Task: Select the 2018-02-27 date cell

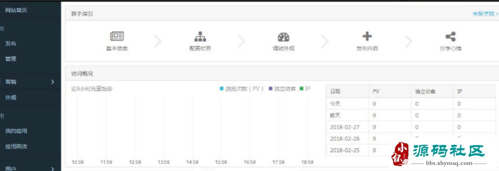Action: pyautogui.click(x=345, y=127)
